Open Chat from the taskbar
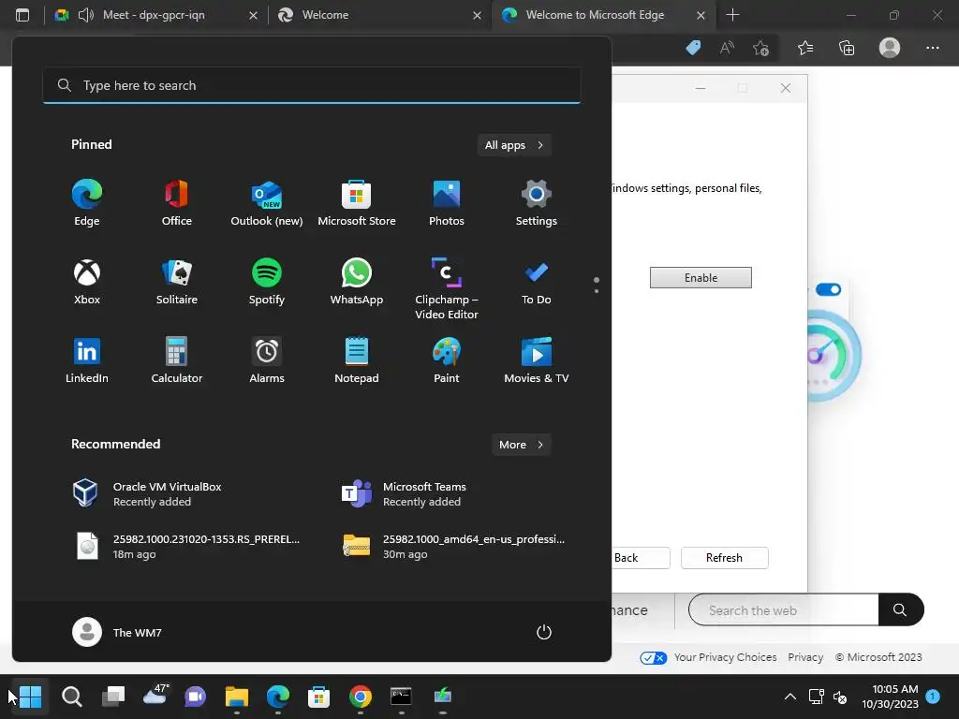Image resolution: width=959 pixels, height=719 pixels. pos(195,697)
